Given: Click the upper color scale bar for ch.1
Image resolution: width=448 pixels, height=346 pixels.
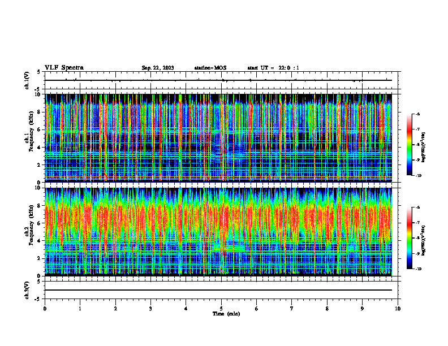Looking at the screenshot, I should click(409, 145).
